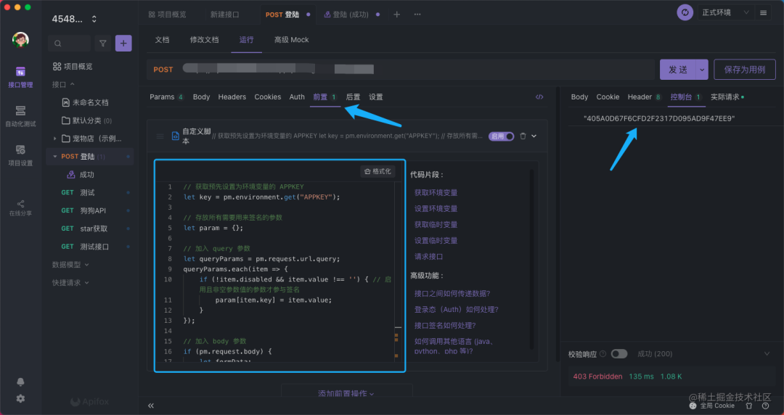Open 自动化测试 in the sidebar
The height and width of the screenshot is (415, 784).
coord(20,115)
